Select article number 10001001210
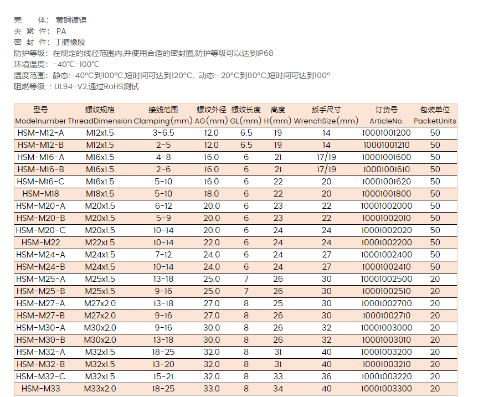 click(386, 145)
